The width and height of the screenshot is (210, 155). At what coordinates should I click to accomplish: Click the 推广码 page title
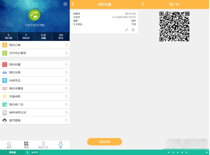[174, 5]
